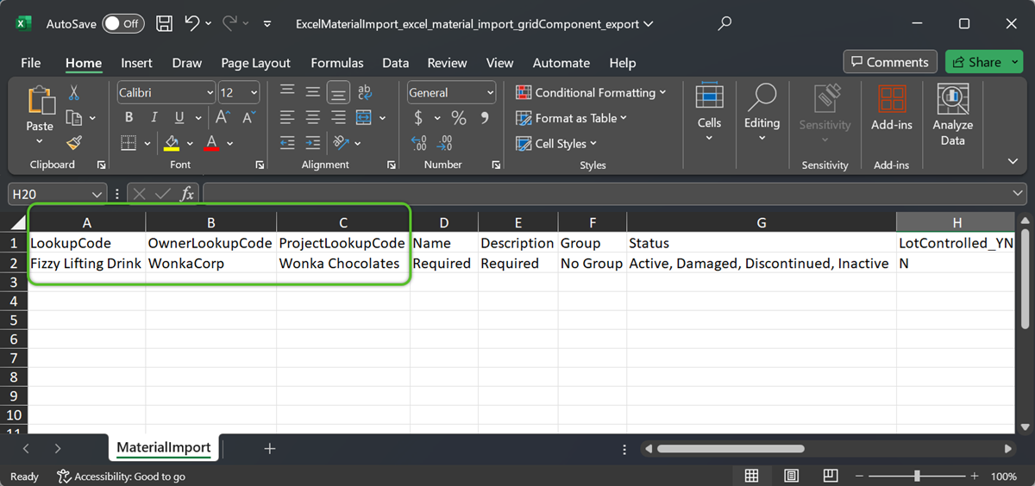
Task: Switch to Insert tab
Action: point(136,63)
